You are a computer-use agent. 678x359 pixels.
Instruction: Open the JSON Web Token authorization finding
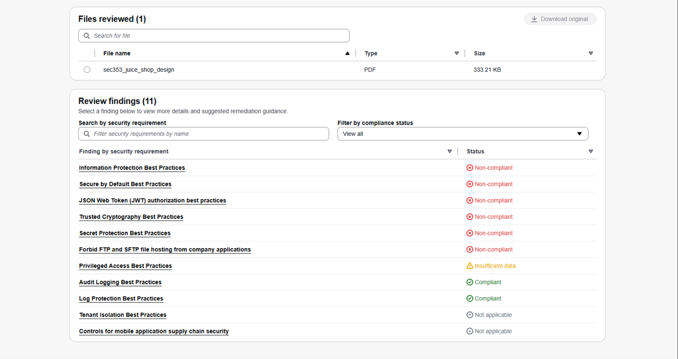(x=152, y=201)
